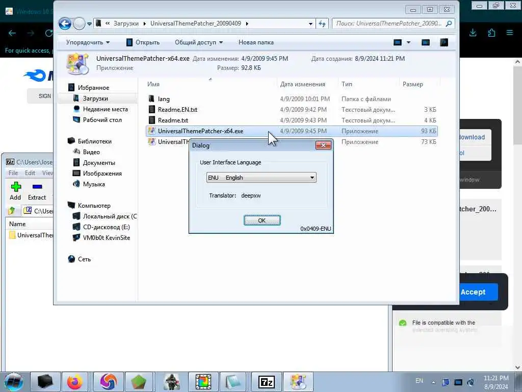Open the File menu in 7-Zip
Viewport: 522px width, 392px height.
pos(13,173)
